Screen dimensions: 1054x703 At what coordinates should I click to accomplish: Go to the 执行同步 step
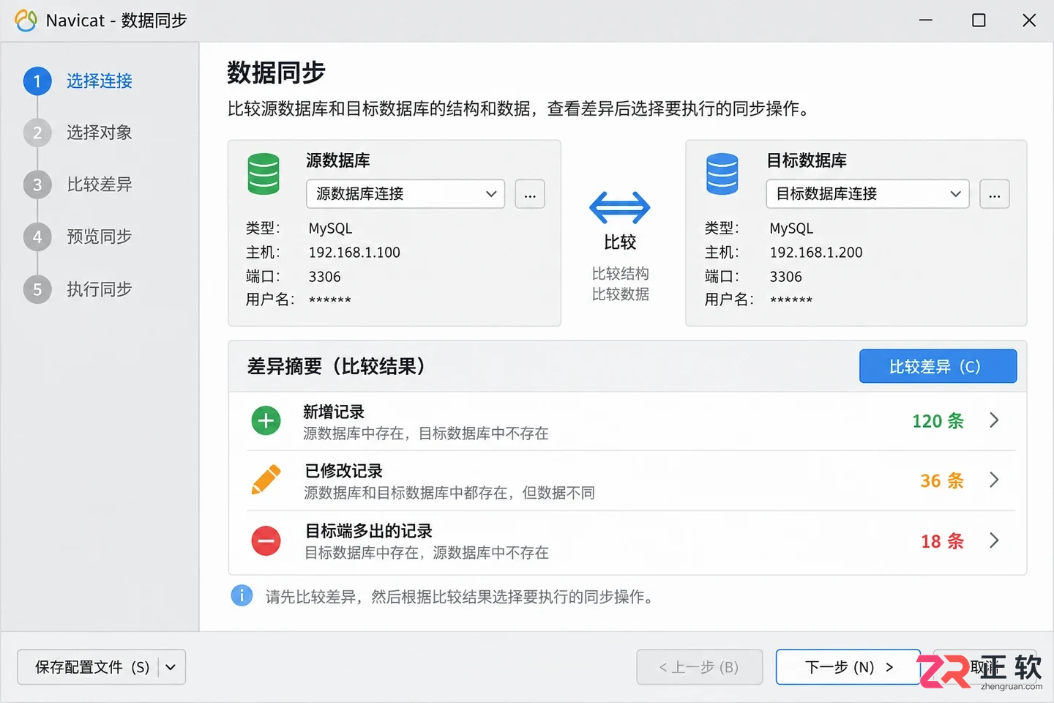[100, 289]
